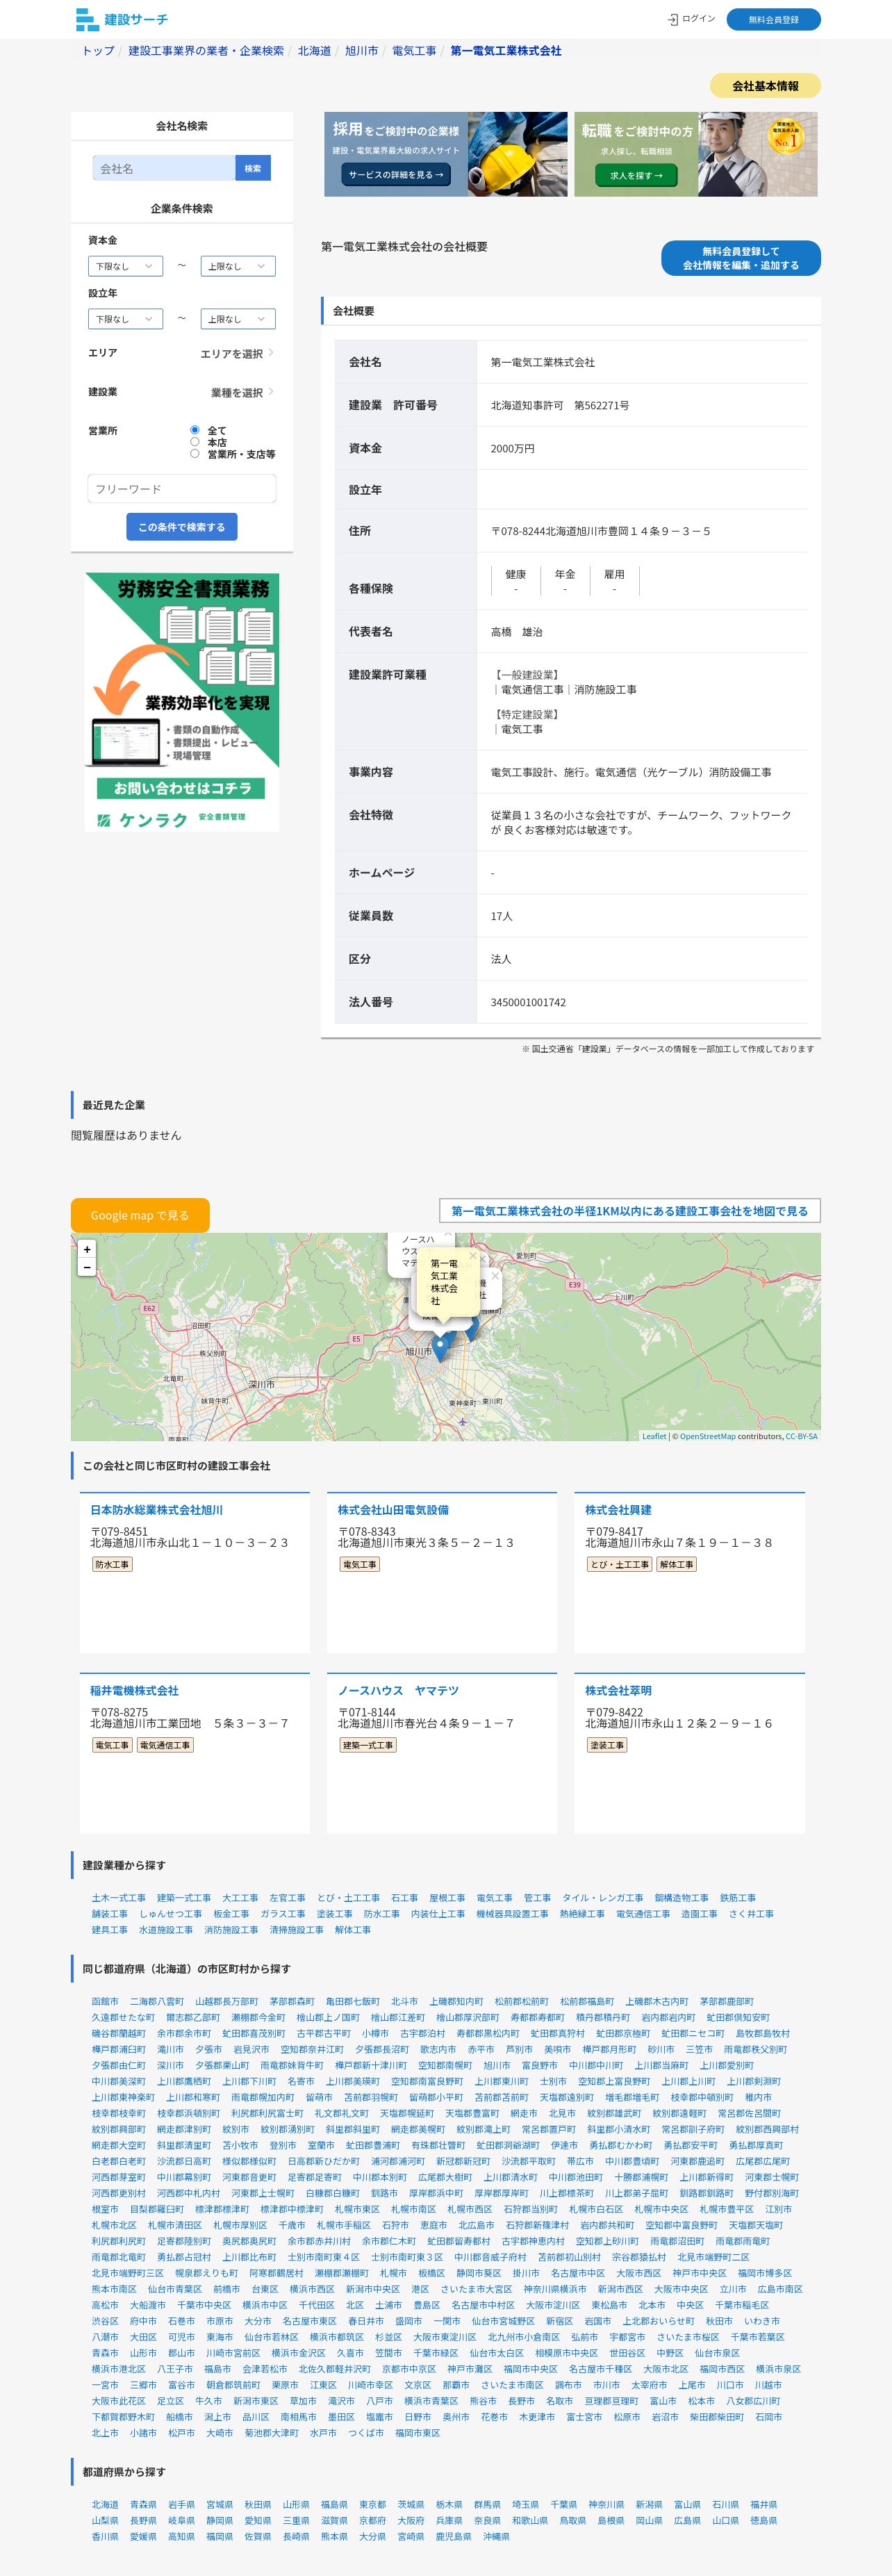Click 電気通信工事 tag on 稲井電機 card
This screenshot has width=892, height=2576.
coord(165,1745)
